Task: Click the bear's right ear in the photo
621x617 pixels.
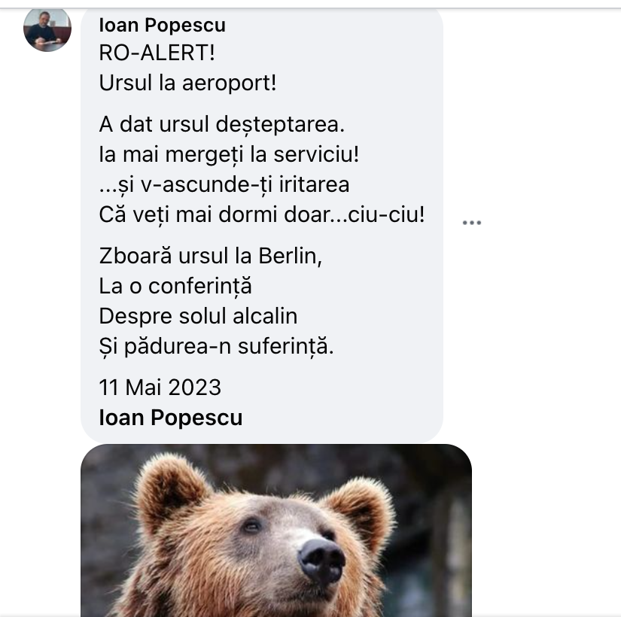Action: pos(360,509)
